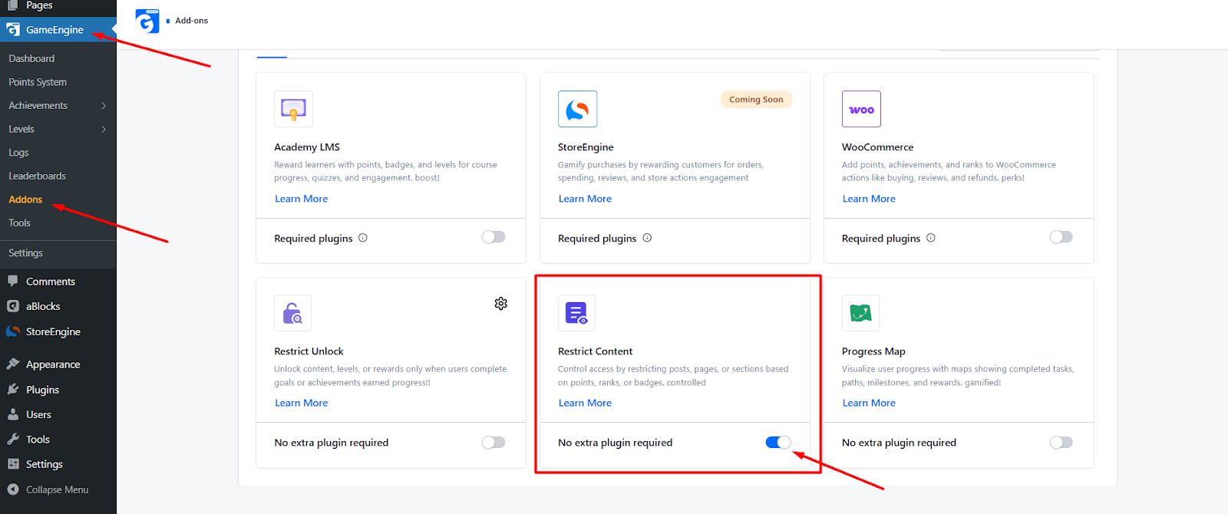Screen dimensions: 1228x514
Task: Open the Leaderboards menu item
Action: coord(38,176)
